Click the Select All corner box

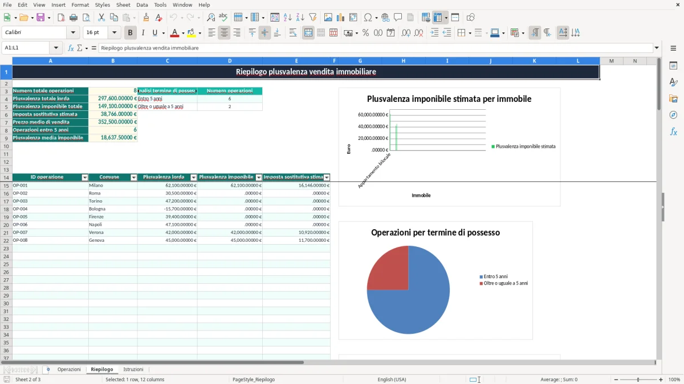click(6, 61)
